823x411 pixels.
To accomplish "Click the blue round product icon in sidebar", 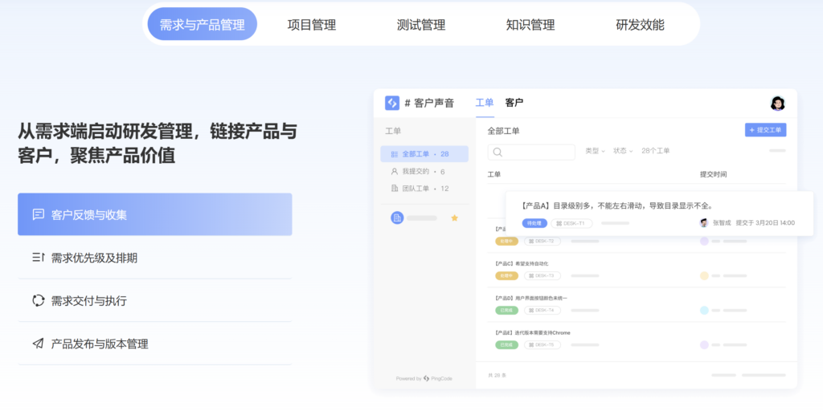I will pyautogui.click(x=397, y=218).
